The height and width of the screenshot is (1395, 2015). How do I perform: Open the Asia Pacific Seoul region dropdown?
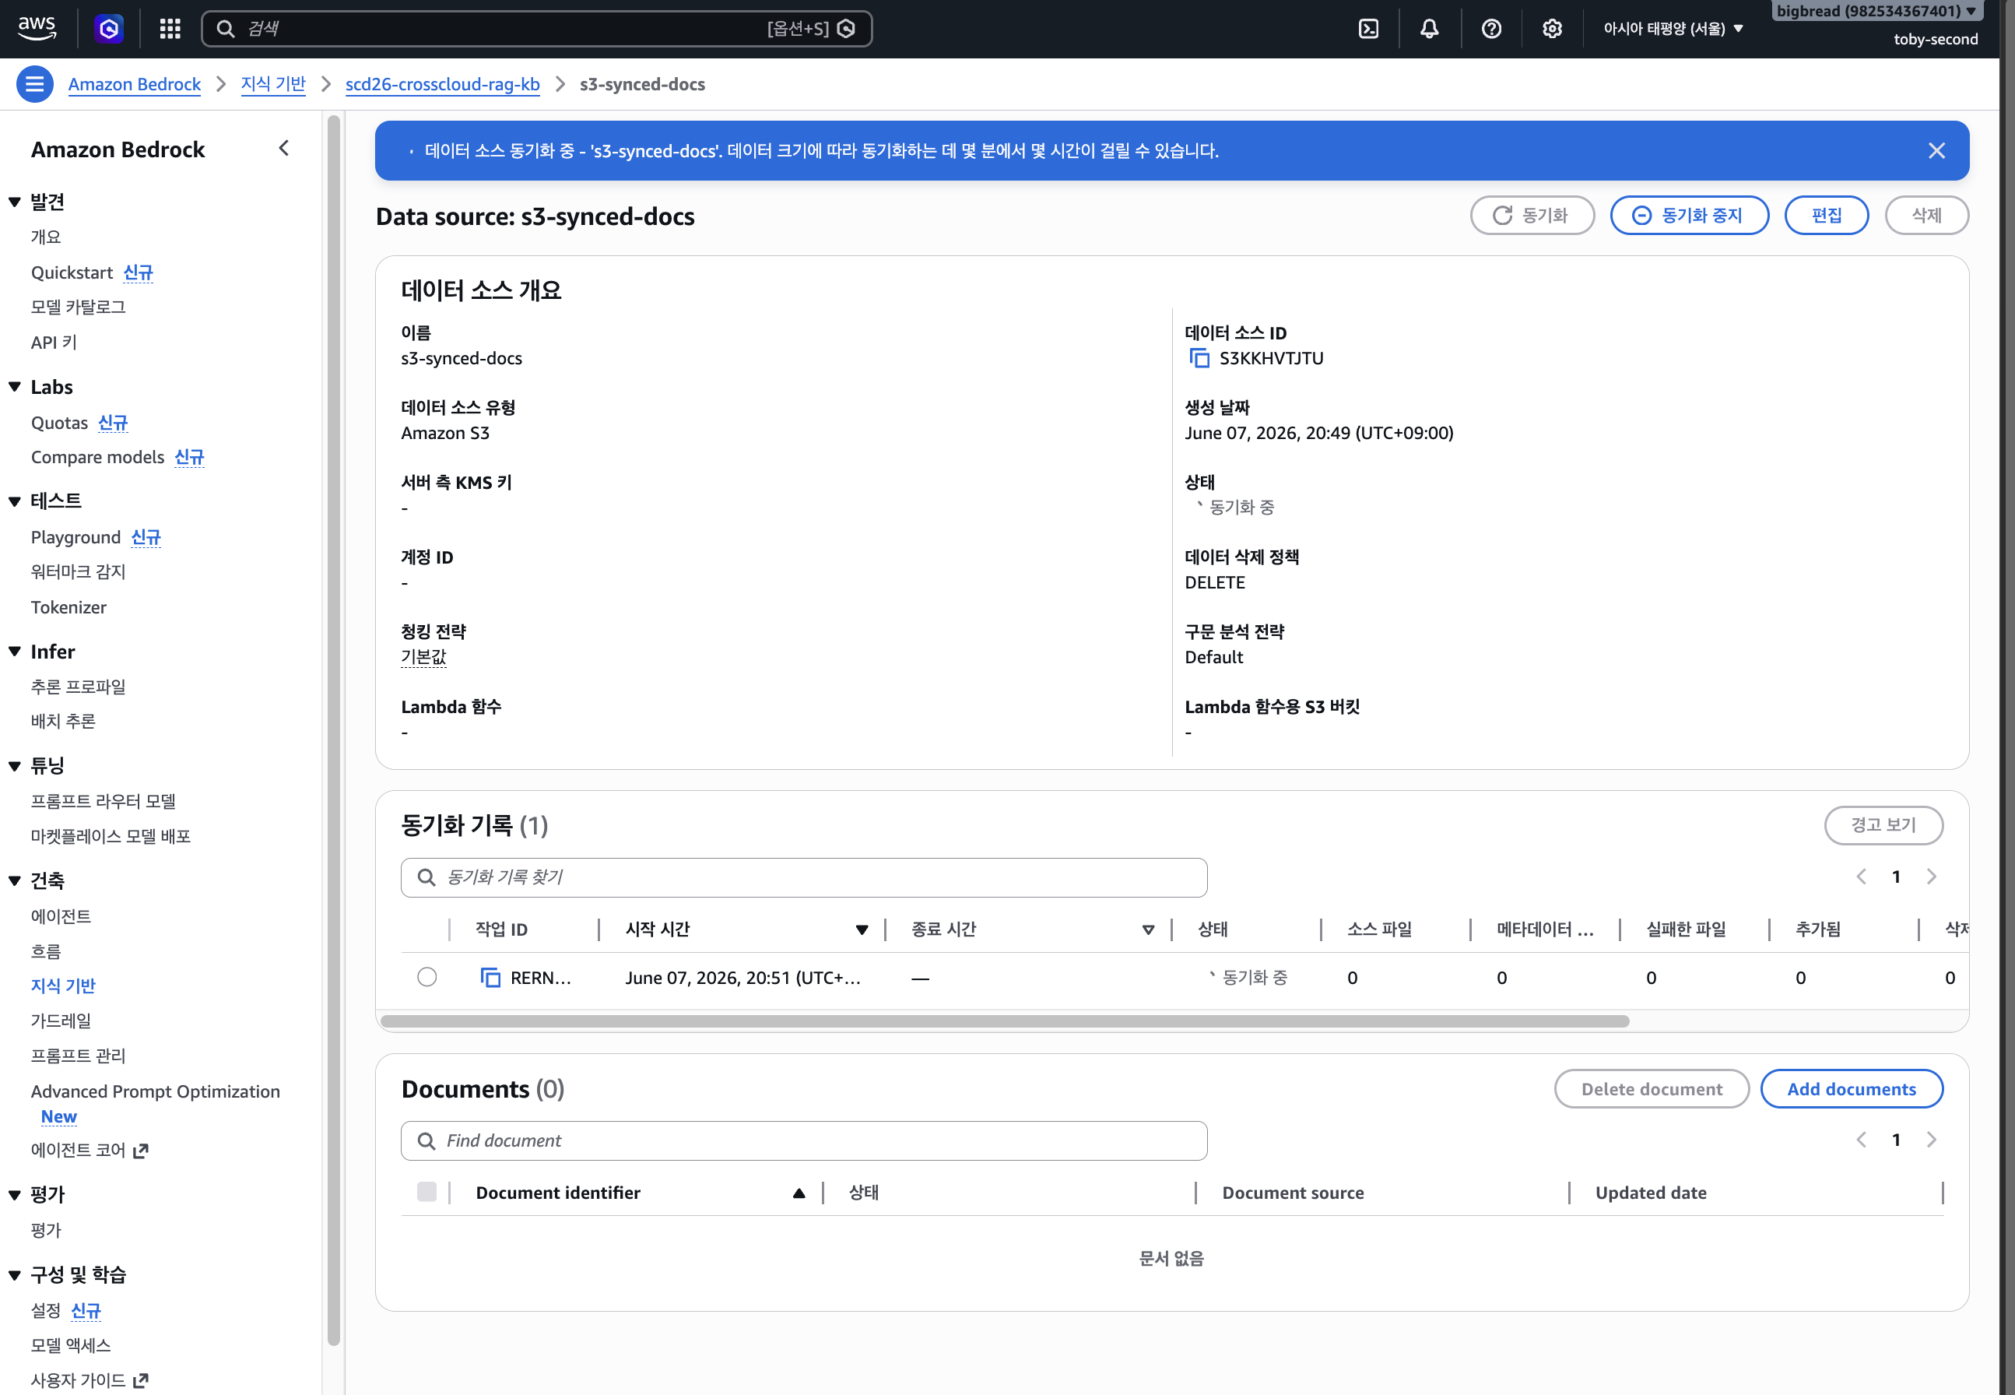(1673, 29)
